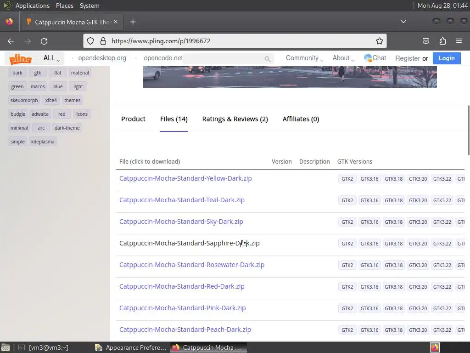Click GTK3.16 badge in Yellow-Dark row
The height and width of the screenshot is (353, 470).
369,179
